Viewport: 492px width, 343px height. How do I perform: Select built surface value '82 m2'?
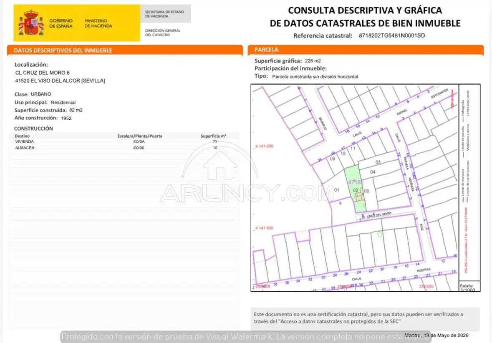[x=76, y=110]
